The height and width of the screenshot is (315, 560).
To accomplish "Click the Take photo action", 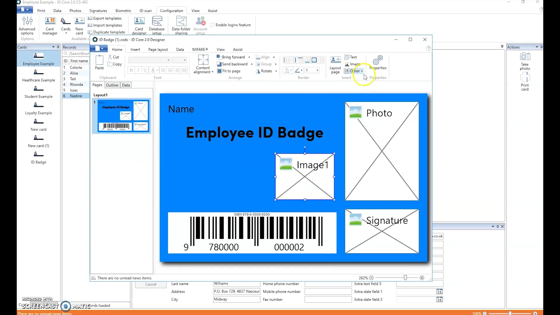I will [x=525, y=61].
